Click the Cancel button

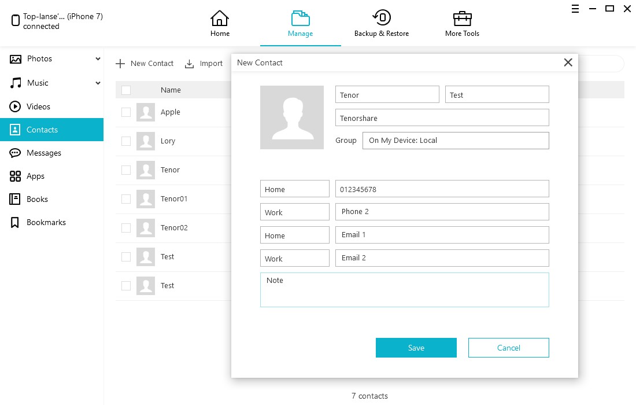pyautogui.click(x=508, y=348)
